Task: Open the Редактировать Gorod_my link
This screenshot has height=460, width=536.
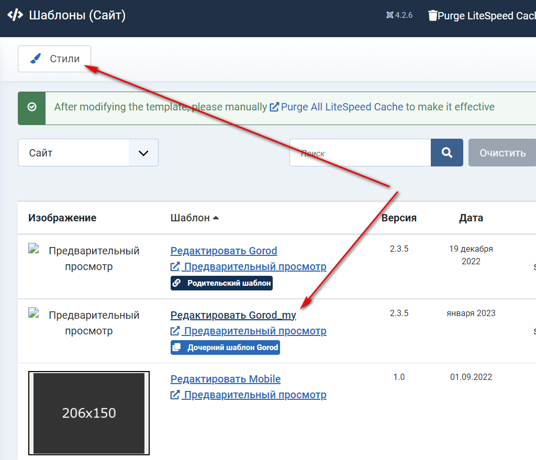Action: click(x=233, y=315)
